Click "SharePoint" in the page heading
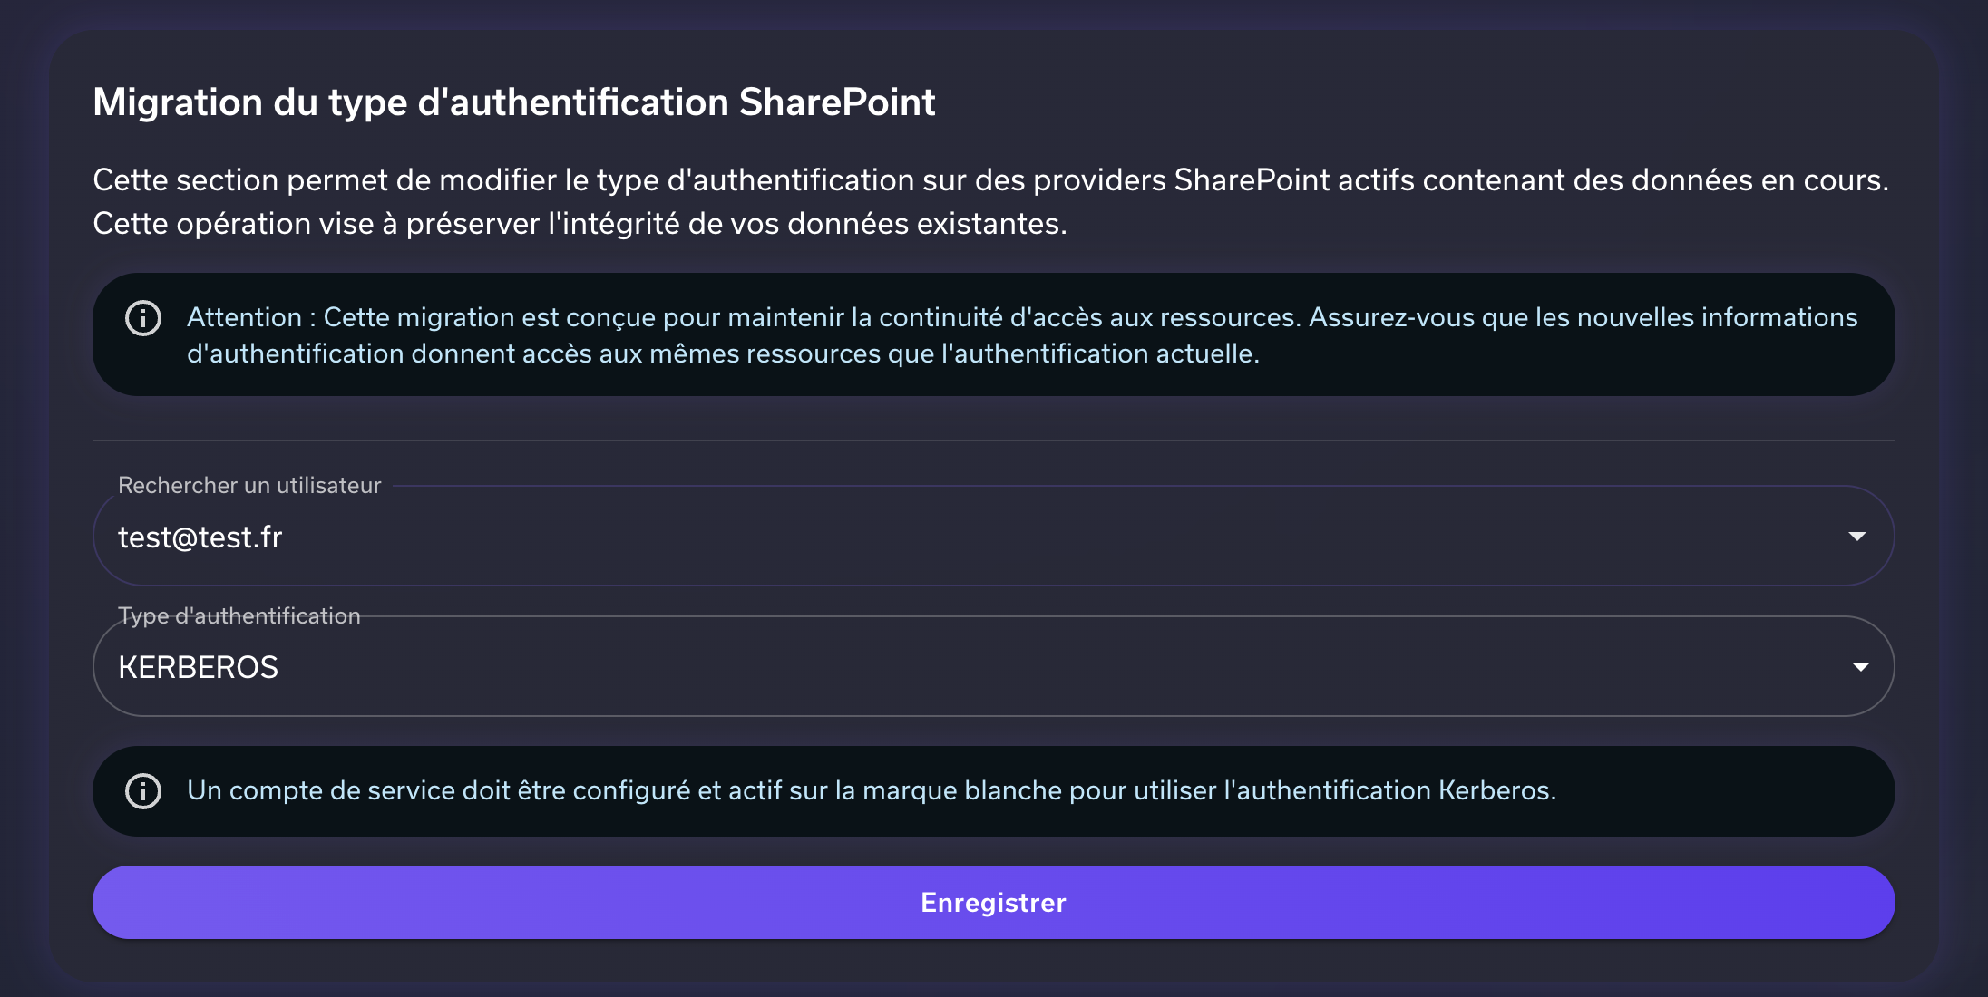This screenshot has width=1988, height=997. (836, 102)
